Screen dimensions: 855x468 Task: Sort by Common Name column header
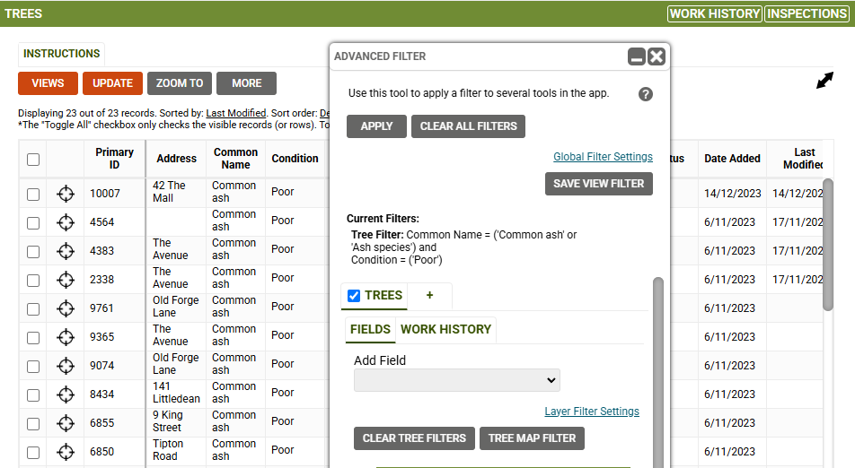[235, 159]
